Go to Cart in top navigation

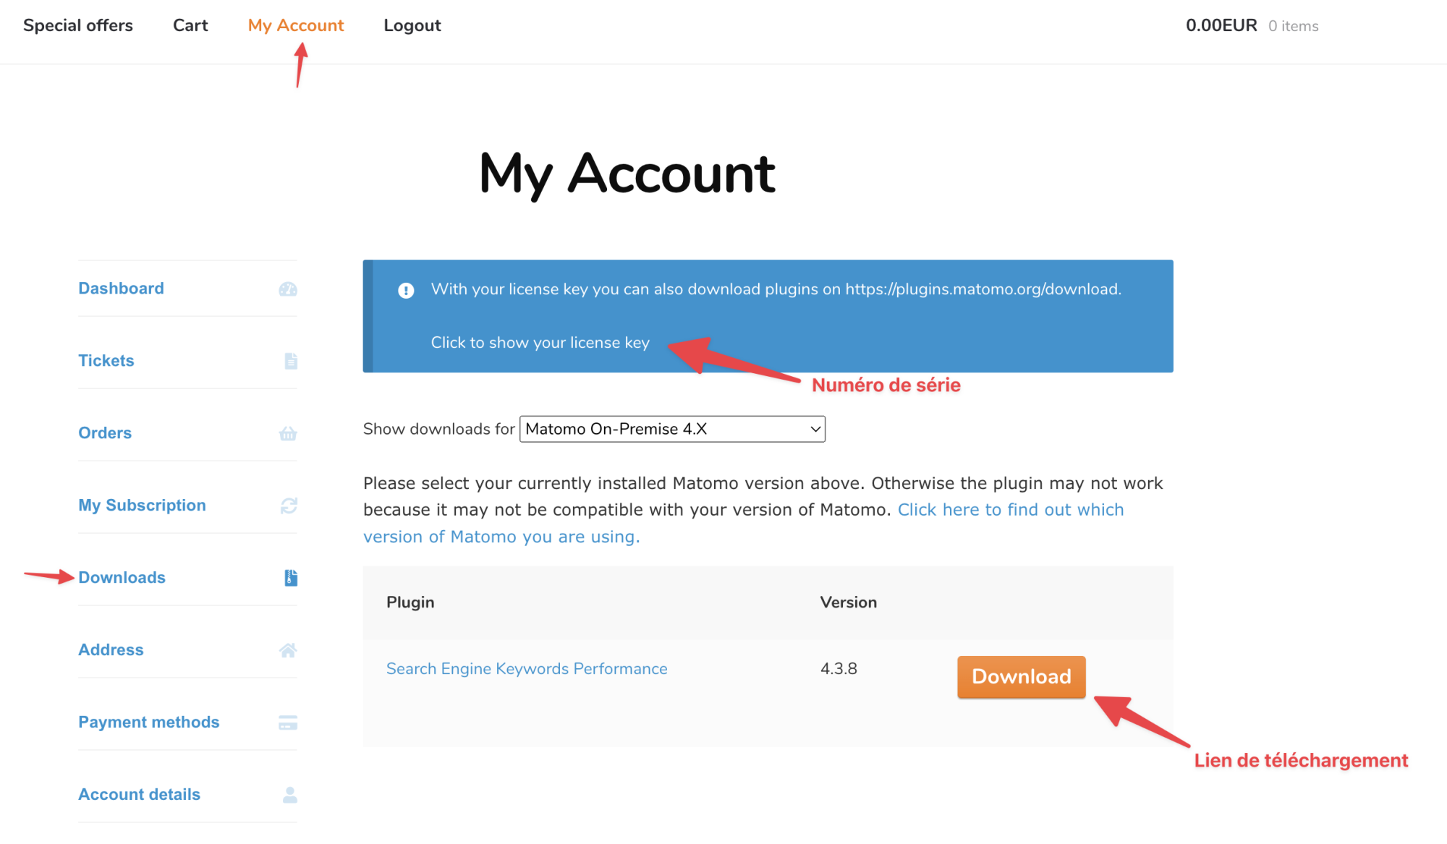tap(190, 26)
